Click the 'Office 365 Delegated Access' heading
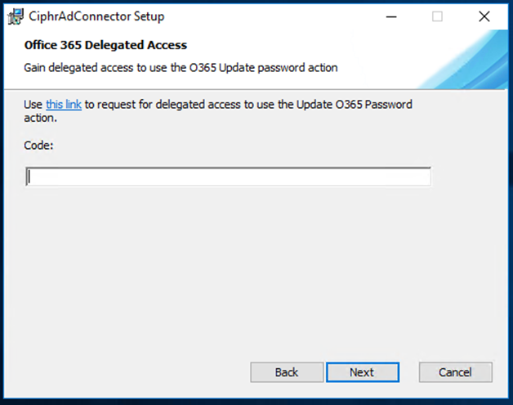Viewport: 513px width, 405px height. click(105, 45)
